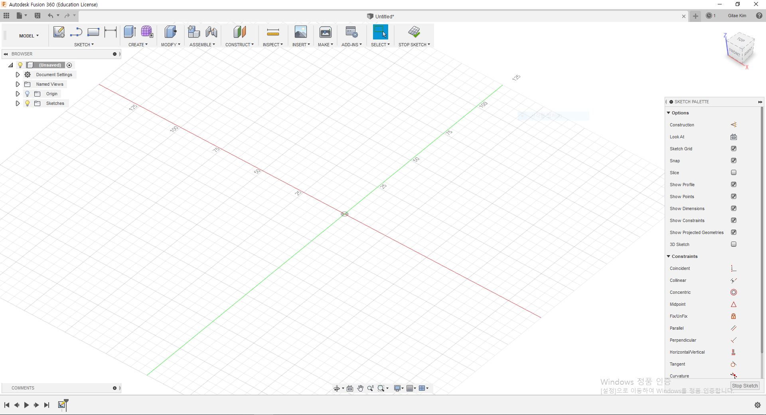Click the Create Form sculpt icon
Image resolution: width=766 pixels, height=415 pixels.
147,32
